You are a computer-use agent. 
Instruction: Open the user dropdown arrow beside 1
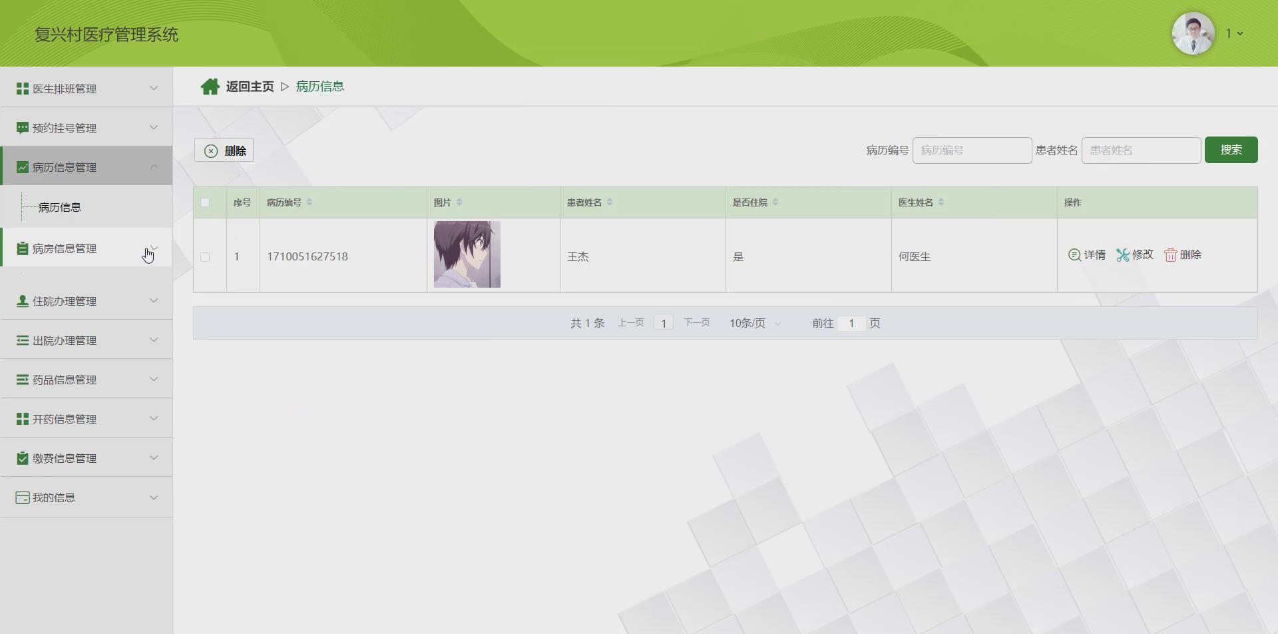tap(1240, 33)
